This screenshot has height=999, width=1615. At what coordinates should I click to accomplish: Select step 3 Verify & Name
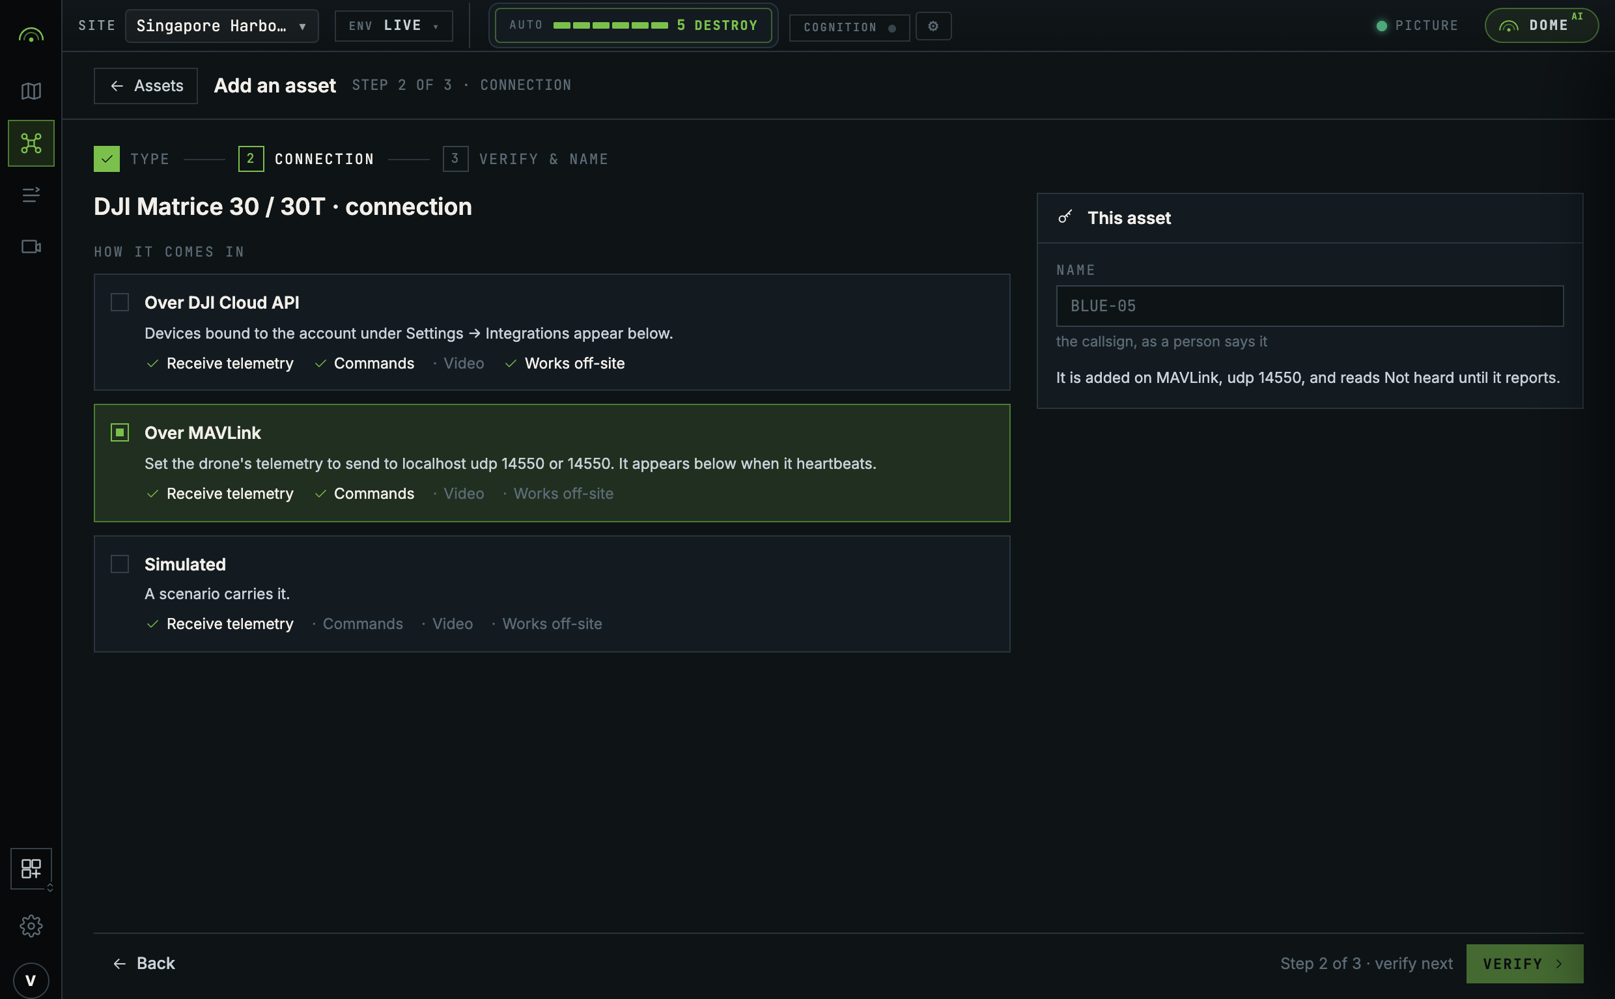(526, 158)
